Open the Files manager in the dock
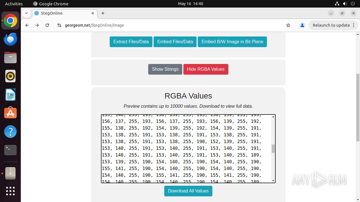Image resolution: width=360 pixels, height=202 pixels. [x=10, y=58]
